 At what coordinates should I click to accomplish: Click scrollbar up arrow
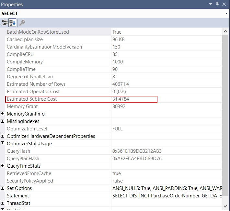click(225, 31)
